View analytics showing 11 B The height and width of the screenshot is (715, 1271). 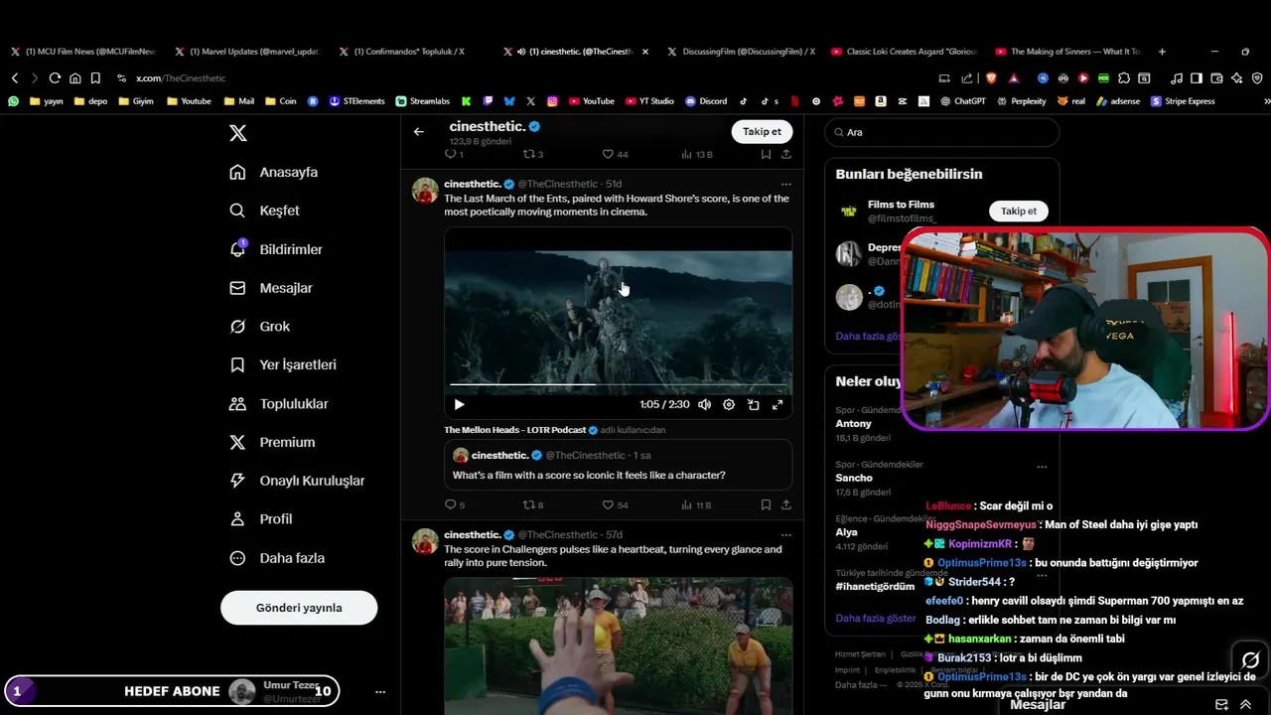pos(696,504)
